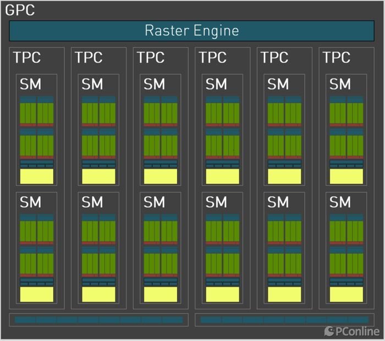Image resolution: width=385 pixels, height=341 pixels.
Task: Select lower SM label in leftmost TPC
Action: pyautogui.click(x=30, y=202)
